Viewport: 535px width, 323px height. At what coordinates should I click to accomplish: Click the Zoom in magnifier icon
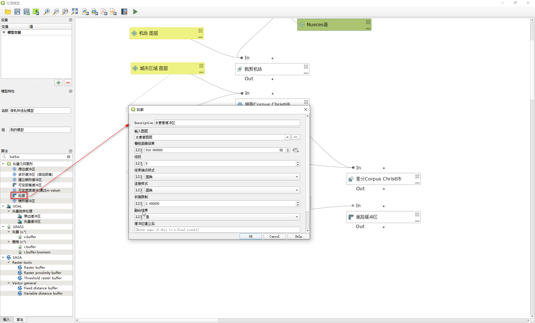coord(47,12)
